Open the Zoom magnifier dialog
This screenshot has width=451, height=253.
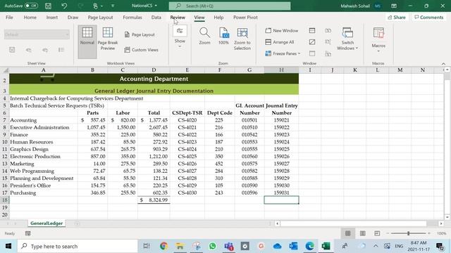204,36
